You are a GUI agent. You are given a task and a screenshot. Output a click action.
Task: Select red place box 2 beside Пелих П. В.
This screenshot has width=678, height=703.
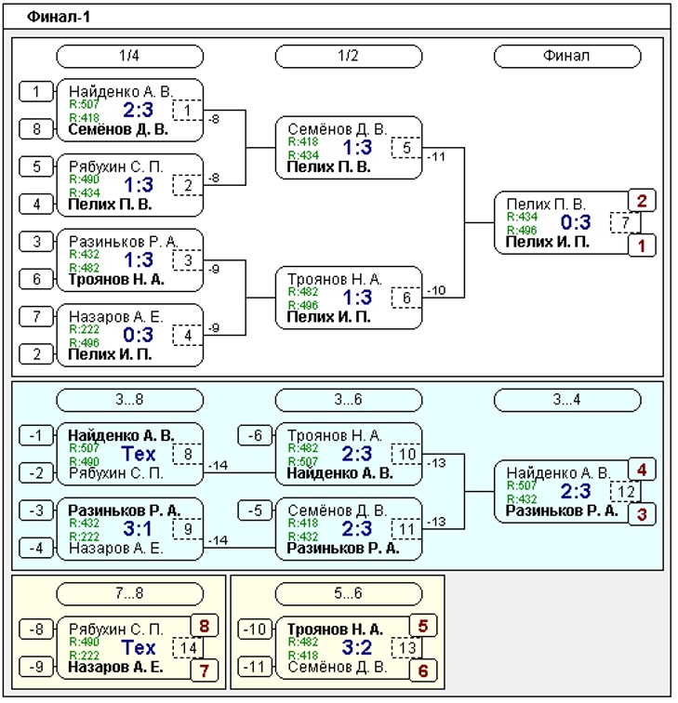(642, 201)
